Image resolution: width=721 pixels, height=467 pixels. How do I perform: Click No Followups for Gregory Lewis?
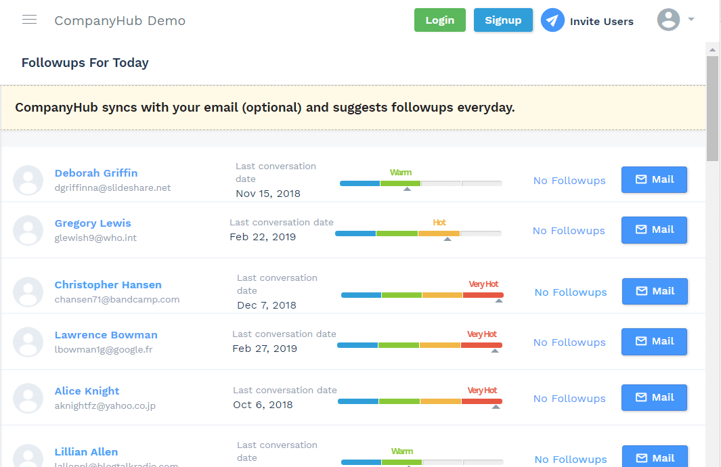pos(568,231)
